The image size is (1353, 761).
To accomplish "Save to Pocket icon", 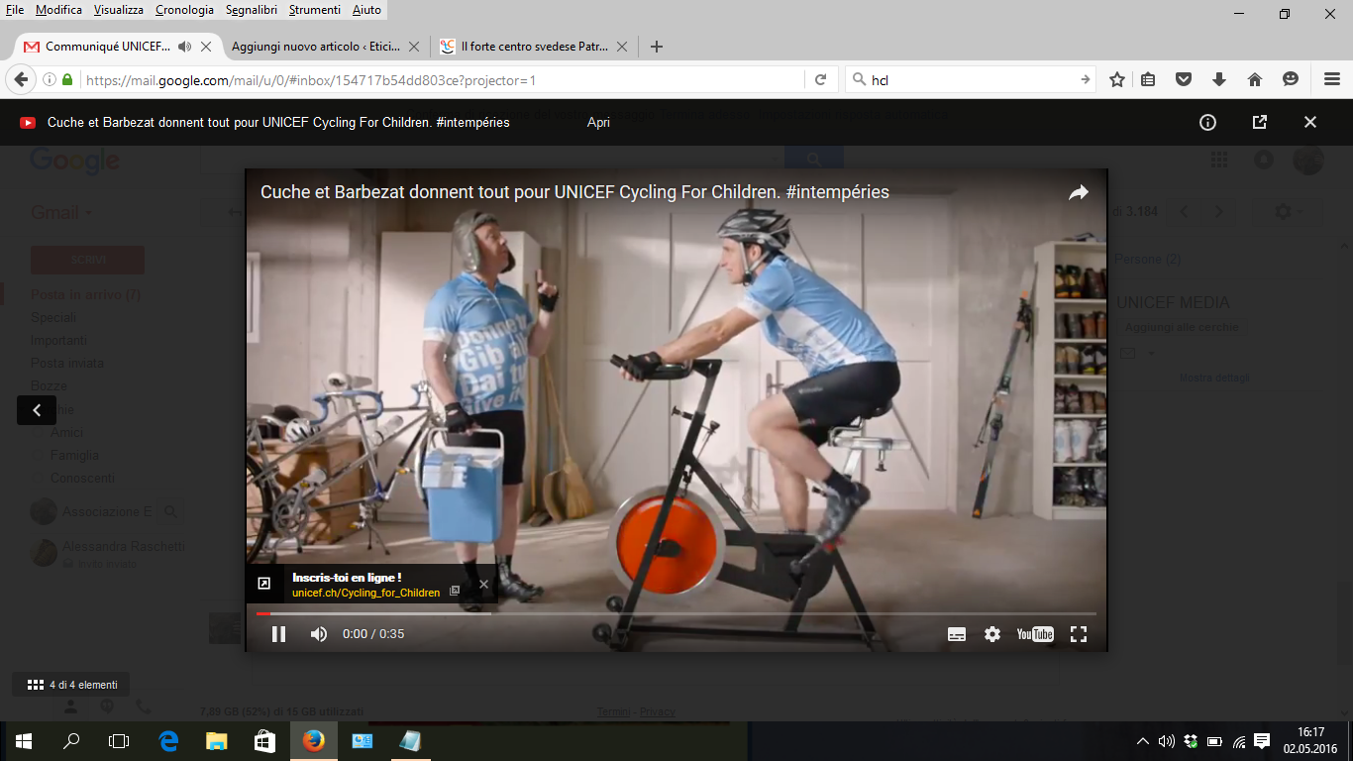I will point(1184,79).
